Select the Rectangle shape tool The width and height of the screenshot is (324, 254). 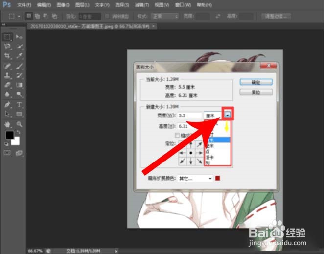pyautogui.click(x=19, y=114)
